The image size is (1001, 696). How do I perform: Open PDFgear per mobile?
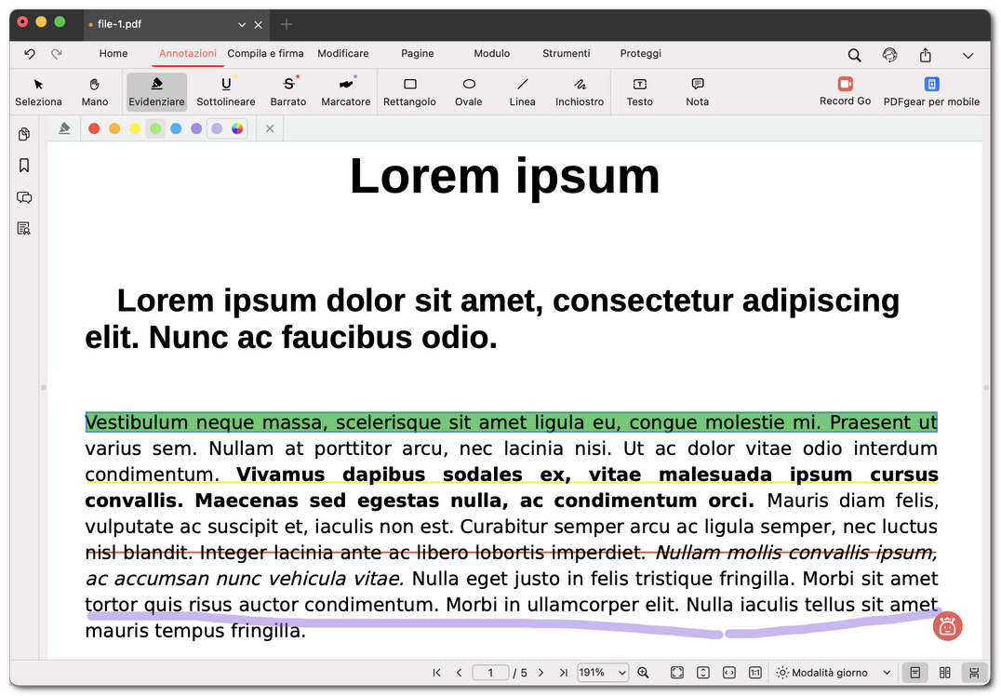pos(931,90)
